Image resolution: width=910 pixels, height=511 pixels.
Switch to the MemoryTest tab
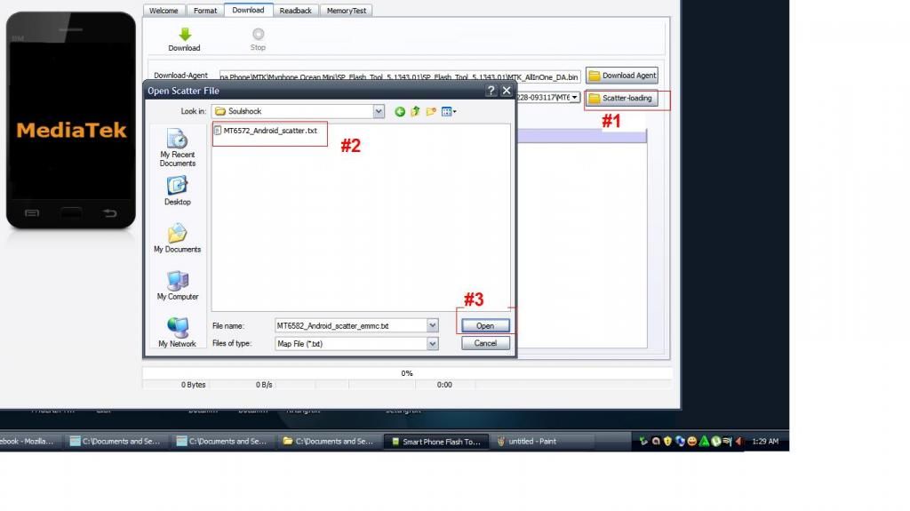click(347, 11)
